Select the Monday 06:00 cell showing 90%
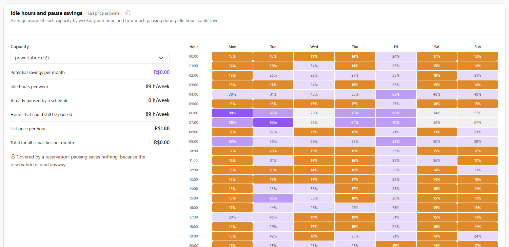The image size is (509, 247). point(232,113)
